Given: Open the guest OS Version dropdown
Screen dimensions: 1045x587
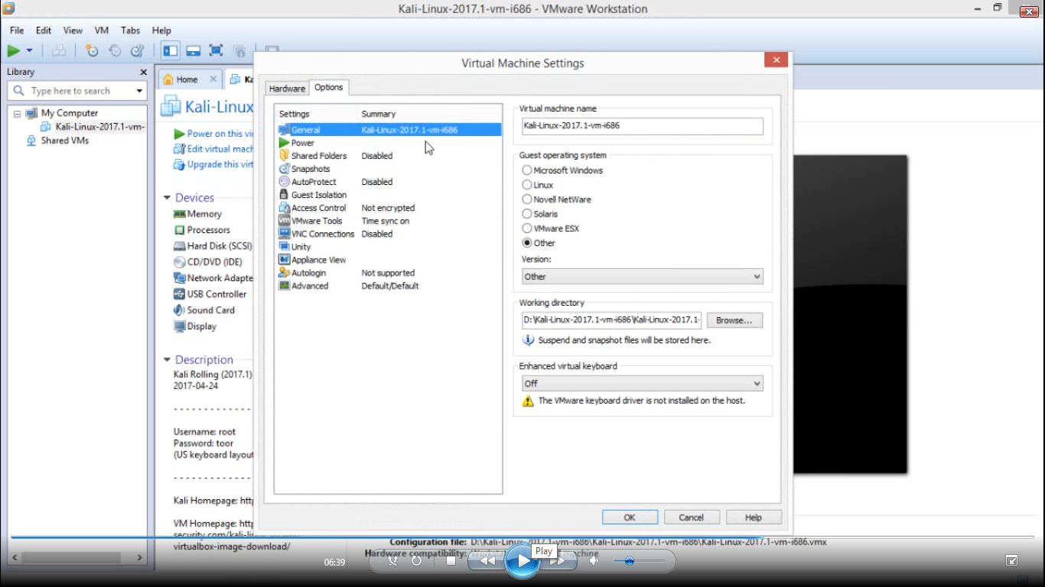Looking at the screenshot, I should coord(641,276).
